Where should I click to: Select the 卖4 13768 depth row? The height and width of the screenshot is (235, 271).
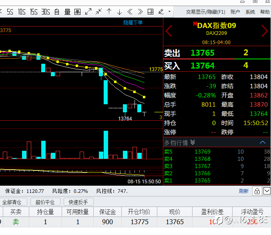click(x=217, y=159)
